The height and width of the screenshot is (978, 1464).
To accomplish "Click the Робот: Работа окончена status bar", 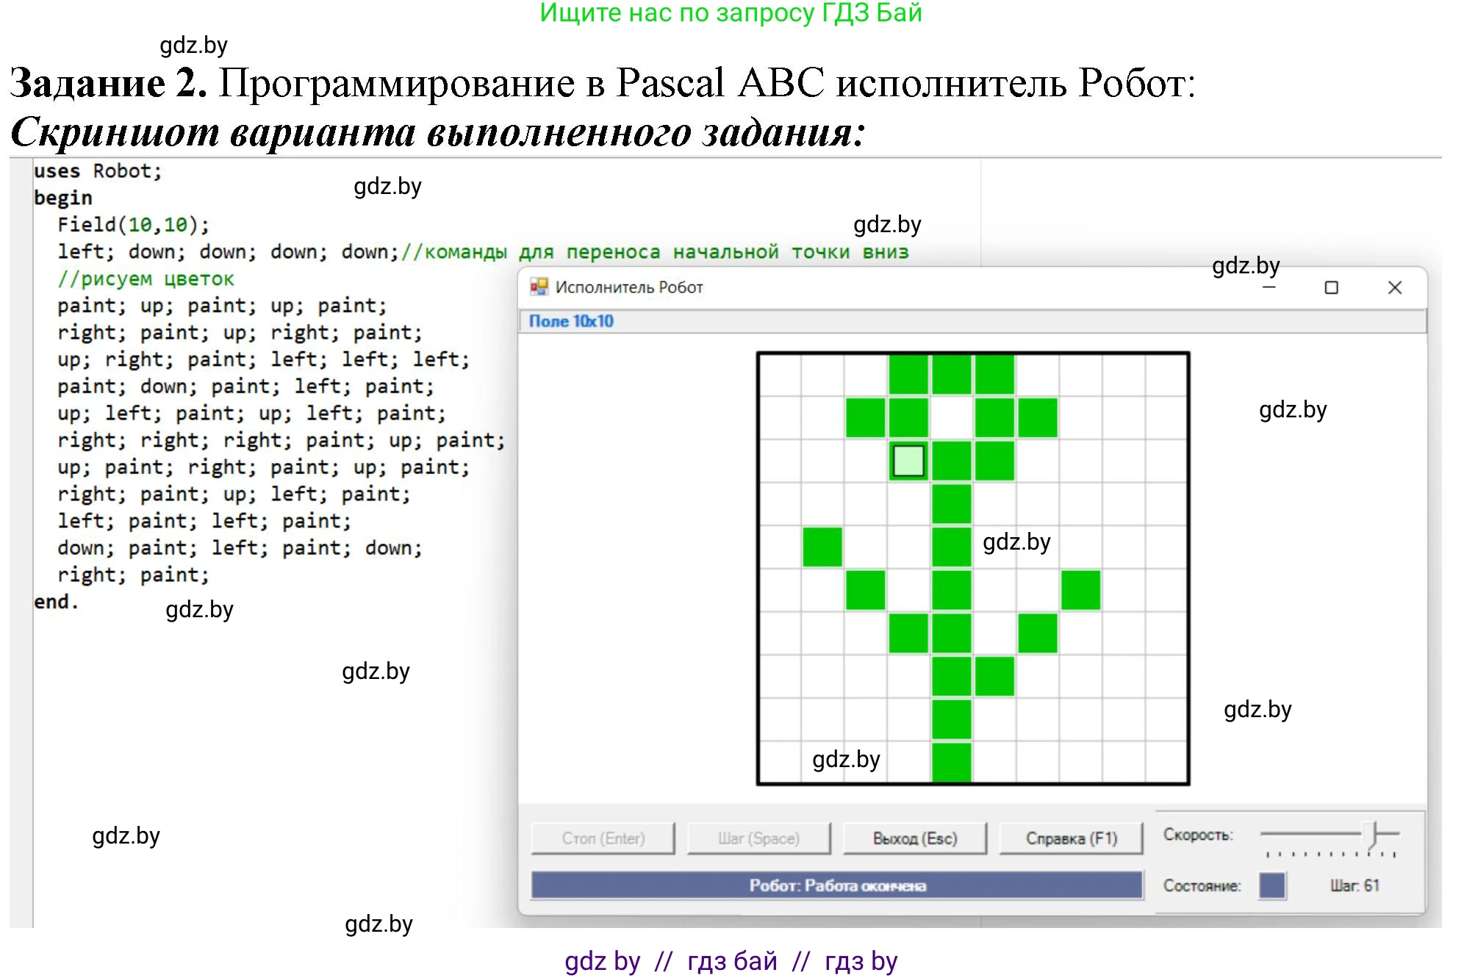I will (x=837, y=885).
